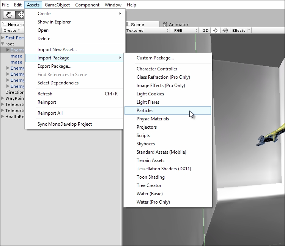Click the Assets menu
The width and height of the screenshot is (285, 246).
(33, 5)
